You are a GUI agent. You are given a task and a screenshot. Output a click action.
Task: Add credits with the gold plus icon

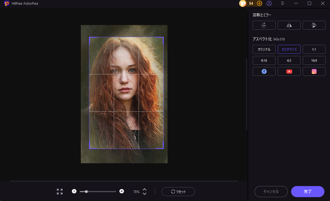tap(259, 3)
